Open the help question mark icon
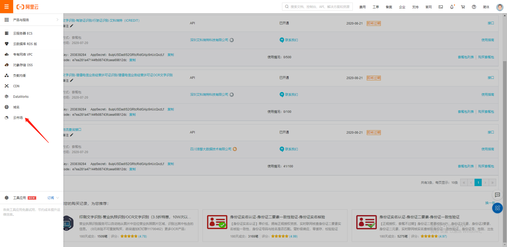 click(x=474, y=7)
